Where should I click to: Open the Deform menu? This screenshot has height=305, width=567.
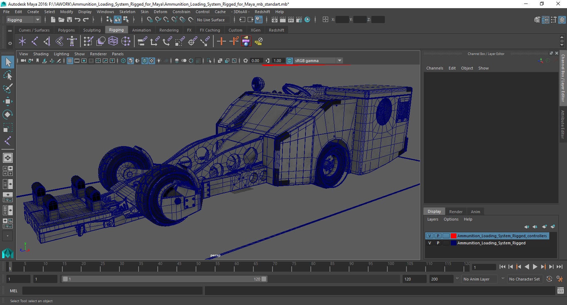(160, 12)
